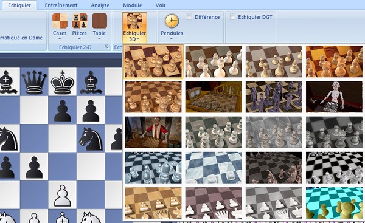Open the Table wood texture icon
Viewport: 365px width, 223px height.
pyautogui.click(x=99, y=21)
